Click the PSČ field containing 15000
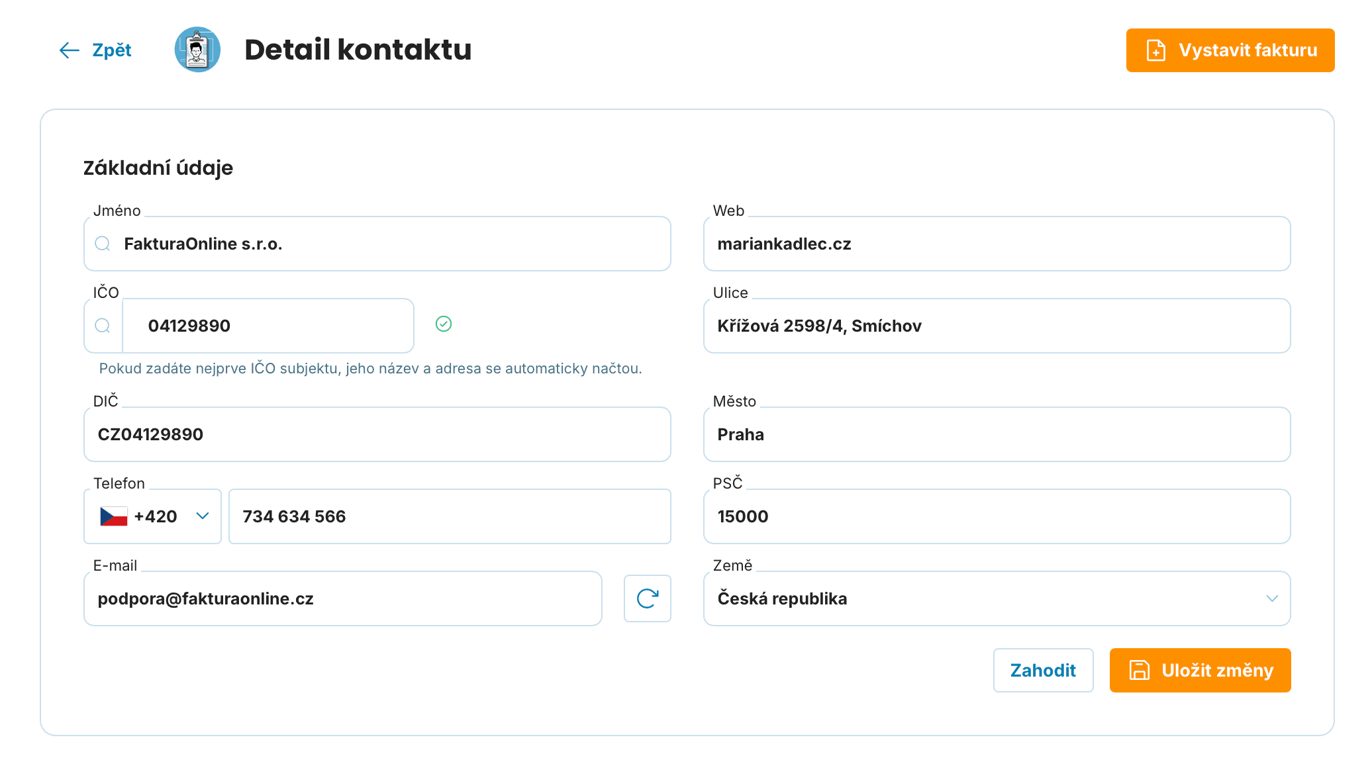 pos(997,516)
